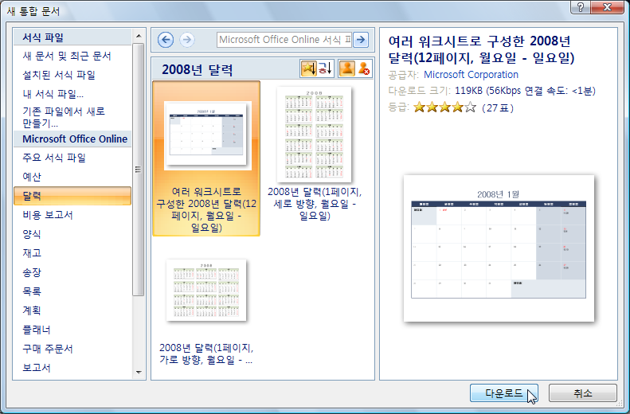630x414 pixels.
Task: Close the 새 통합 문서 dialog
Action: pyautogui.click(x=608, y=7)
